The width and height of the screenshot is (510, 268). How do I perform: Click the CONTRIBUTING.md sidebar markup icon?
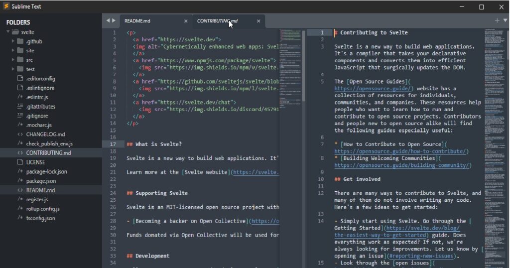(20, 153)
